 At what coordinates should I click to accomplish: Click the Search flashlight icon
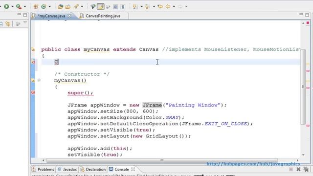pos(76,6)
